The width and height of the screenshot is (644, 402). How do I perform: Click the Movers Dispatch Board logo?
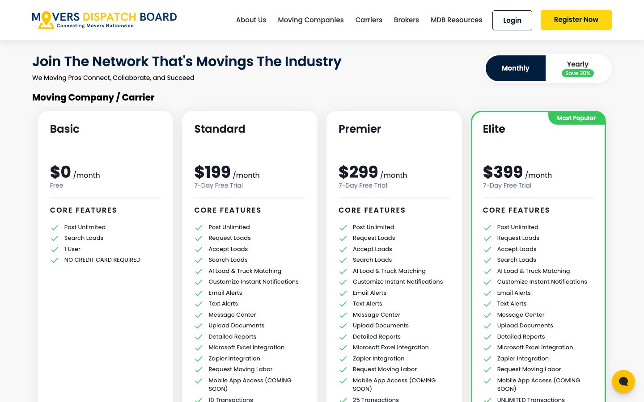point(104,20)
